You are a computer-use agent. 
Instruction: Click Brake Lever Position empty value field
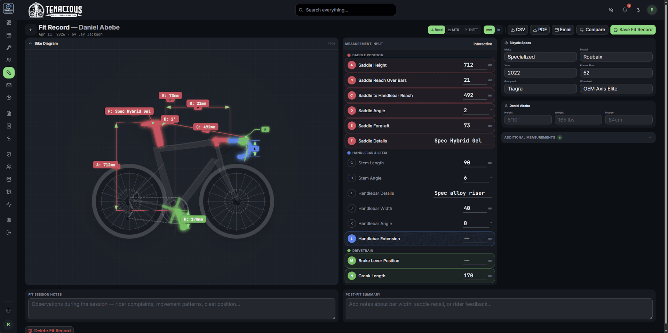coord(475,261)
